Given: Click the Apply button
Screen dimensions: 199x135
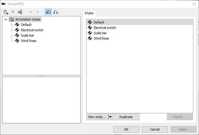Looking at the screenshot, I should click(x=184, y=129).
